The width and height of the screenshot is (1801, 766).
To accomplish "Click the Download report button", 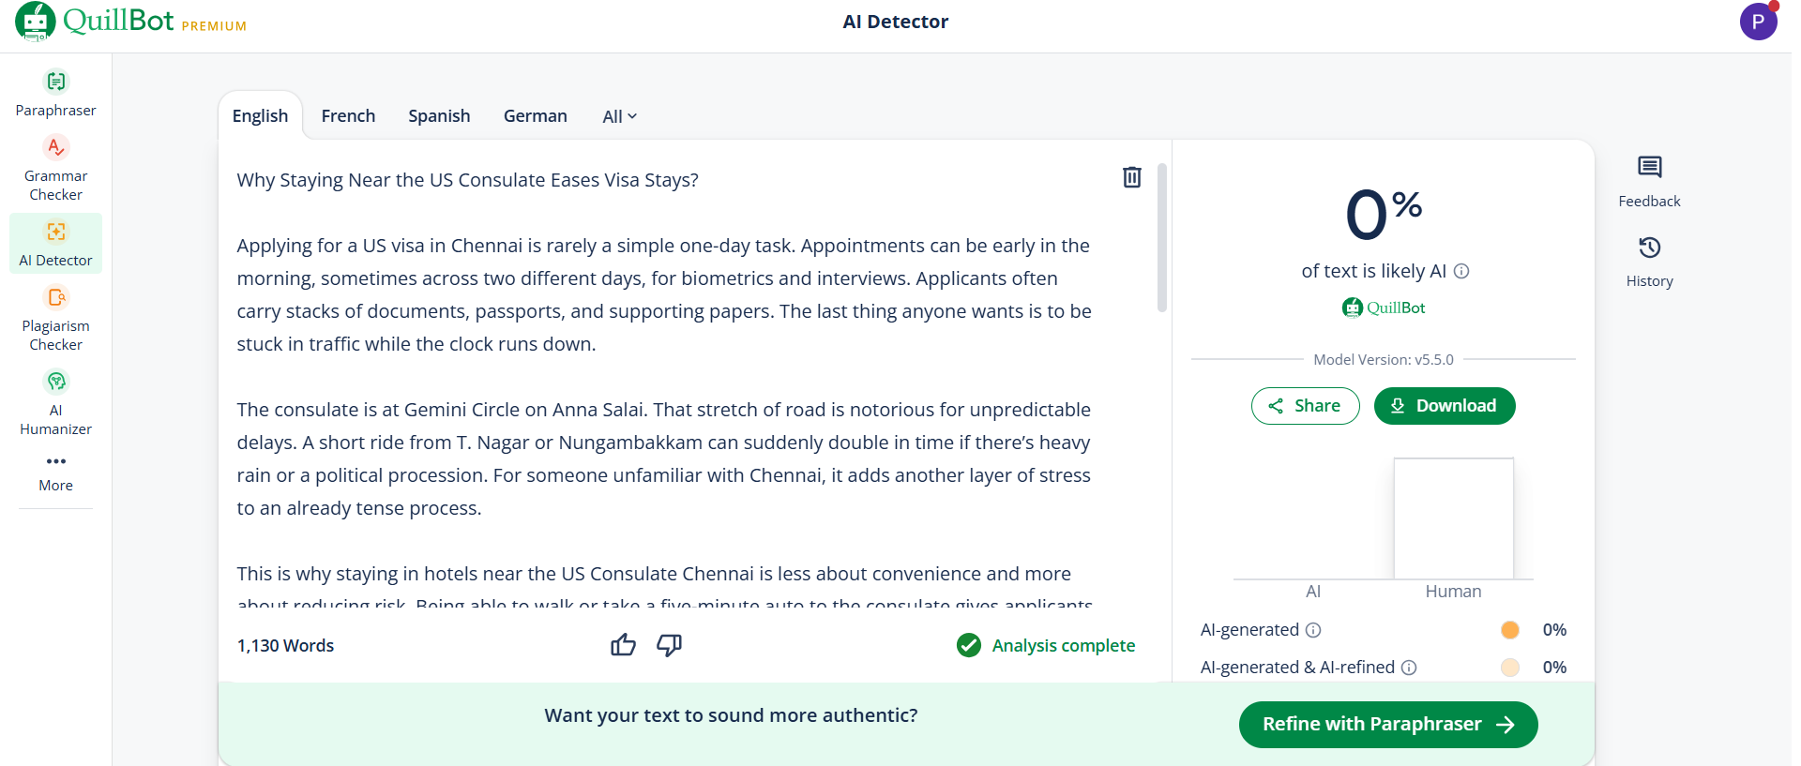I will pos(1445,406).
